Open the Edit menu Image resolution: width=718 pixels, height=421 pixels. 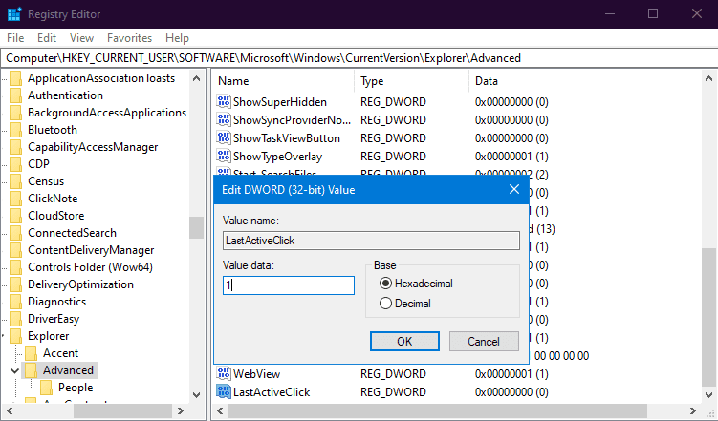click(x=47, y=38)
